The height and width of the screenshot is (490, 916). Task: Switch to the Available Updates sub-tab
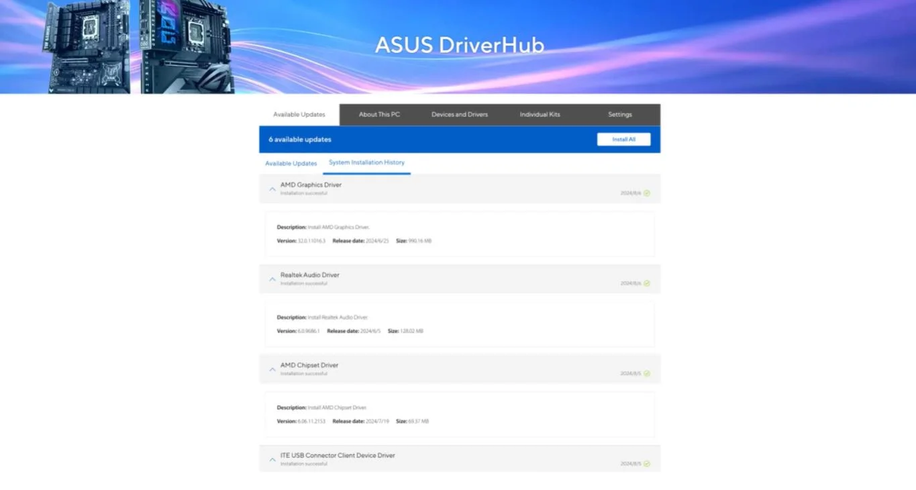(291, 163)
